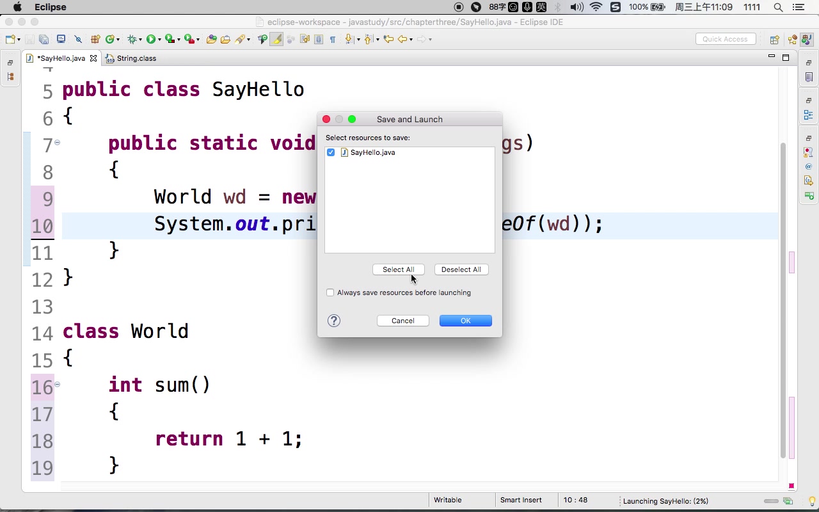Click the Open Task folder icon
The height and width of the screenshot is (512, 819).
pyautogui.click(x=226, y=39)
